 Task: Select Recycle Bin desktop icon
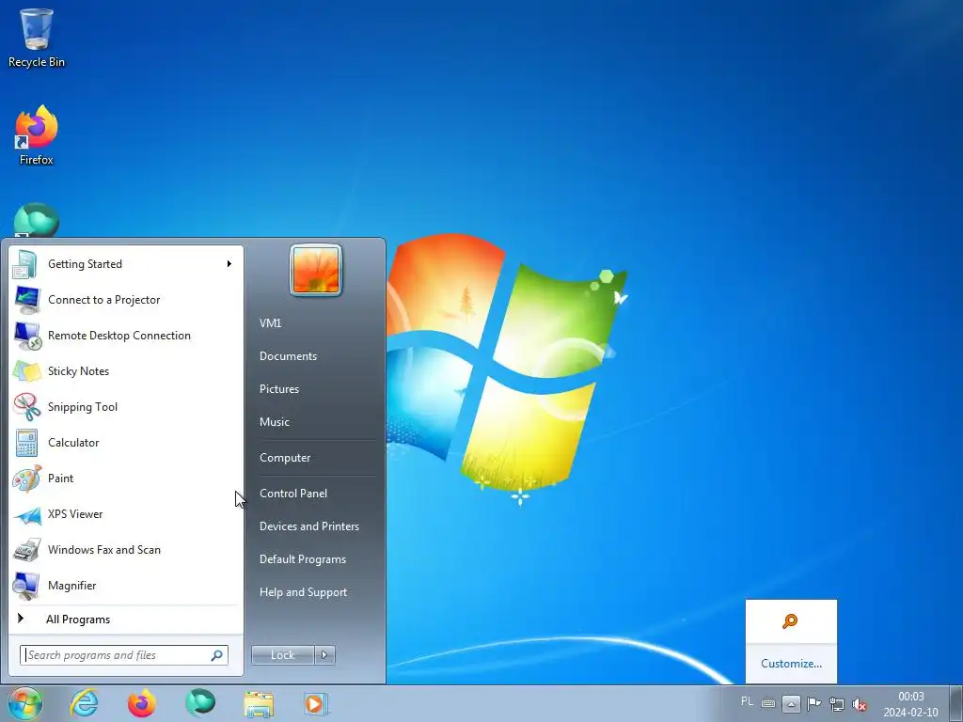[37, 38]
